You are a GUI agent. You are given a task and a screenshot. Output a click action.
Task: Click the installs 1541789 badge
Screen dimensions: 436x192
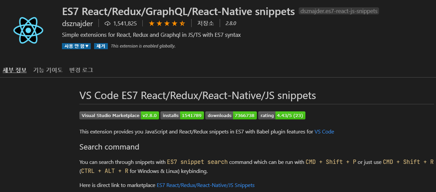[x=182, y=115]
